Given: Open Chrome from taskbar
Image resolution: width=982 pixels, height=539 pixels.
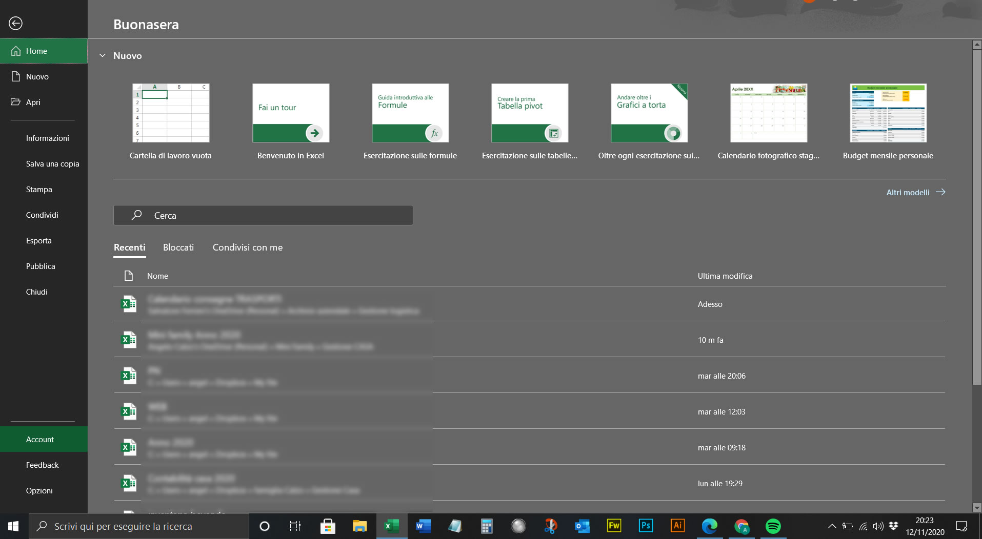Looking at the screenshot, I should click(x=741, y=526).
